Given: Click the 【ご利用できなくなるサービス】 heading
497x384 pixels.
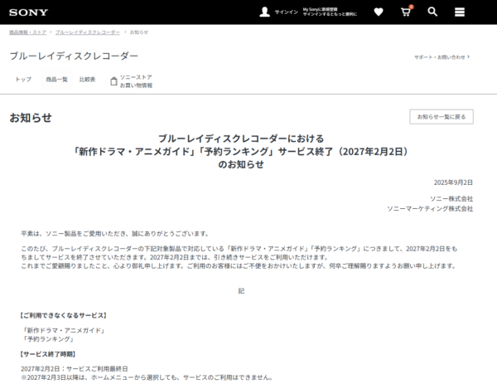Looking at the screenshot, I should pos(64,315).
